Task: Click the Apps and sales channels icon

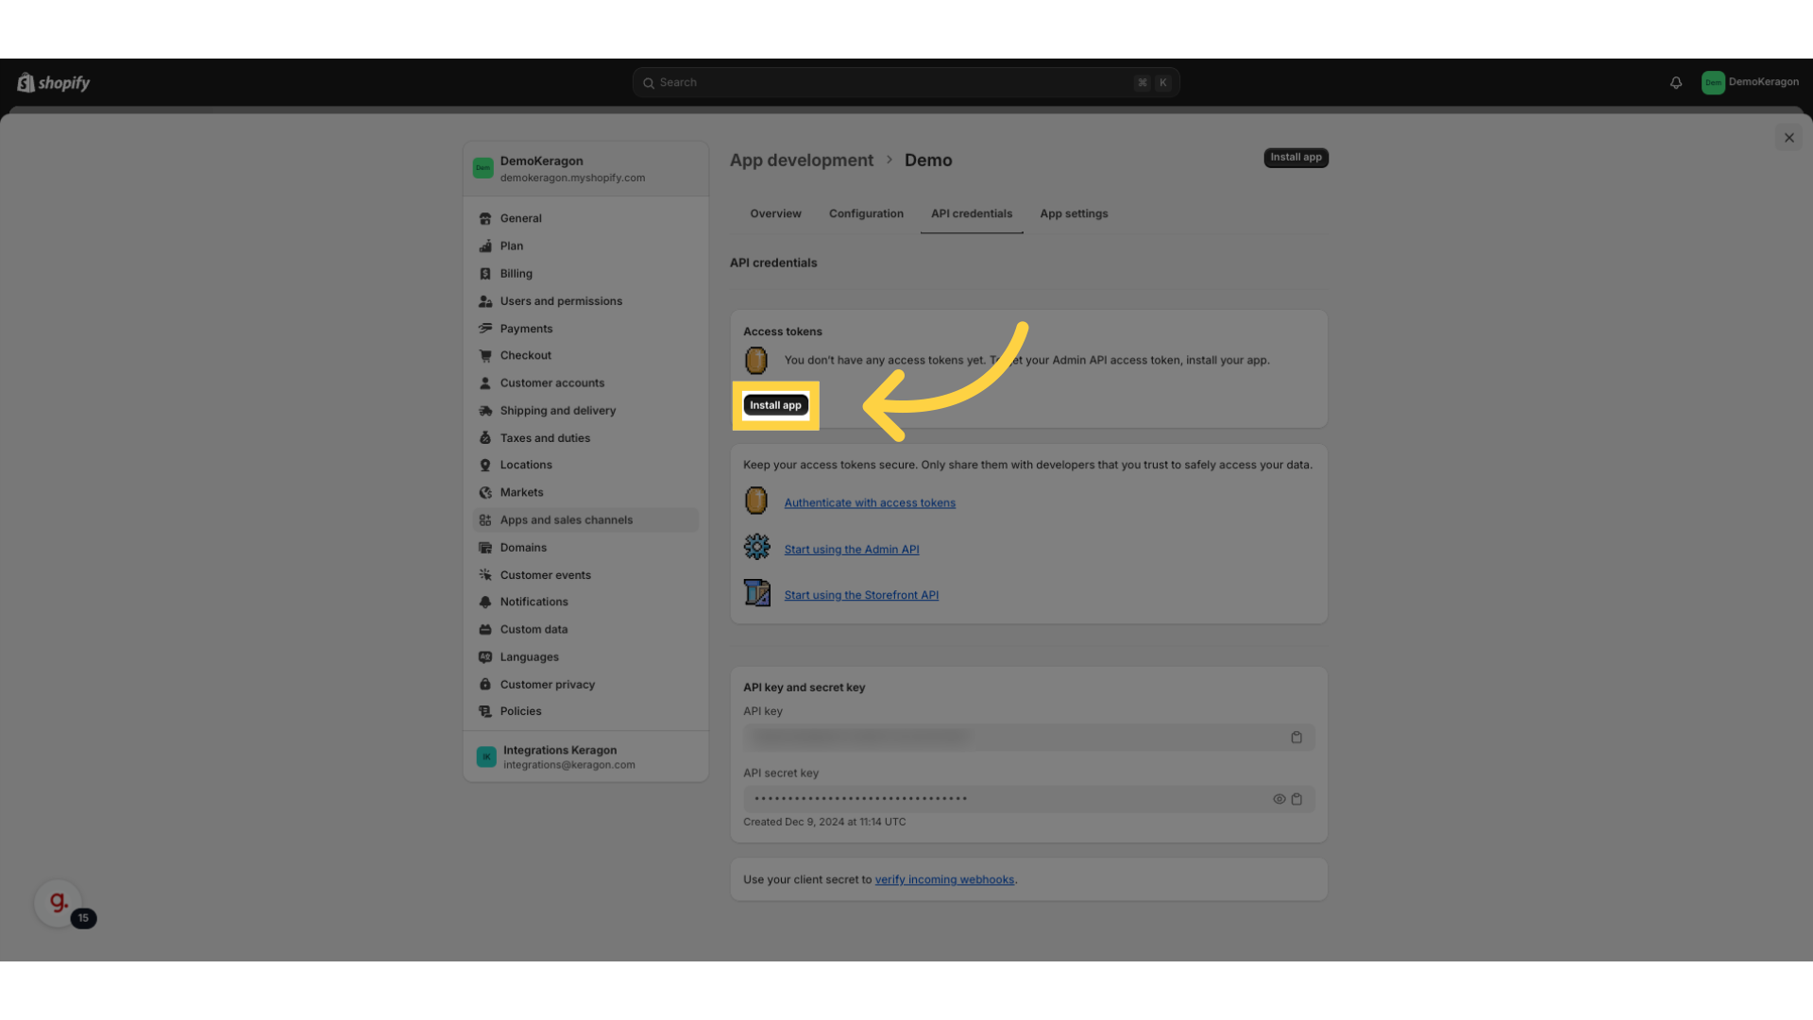Action: pyautogui.click(x=485, y=520)
